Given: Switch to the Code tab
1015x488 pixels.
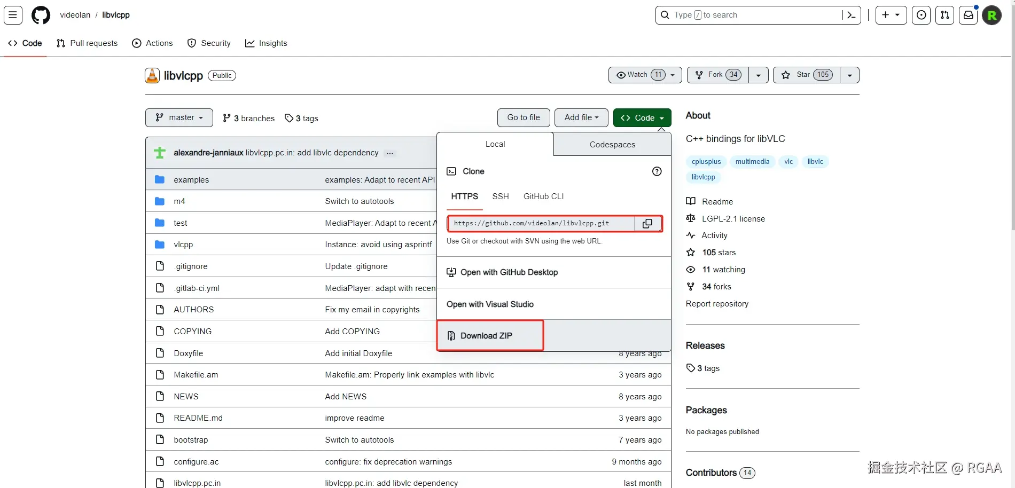Looking at the screenshot, I should [25, 43].
